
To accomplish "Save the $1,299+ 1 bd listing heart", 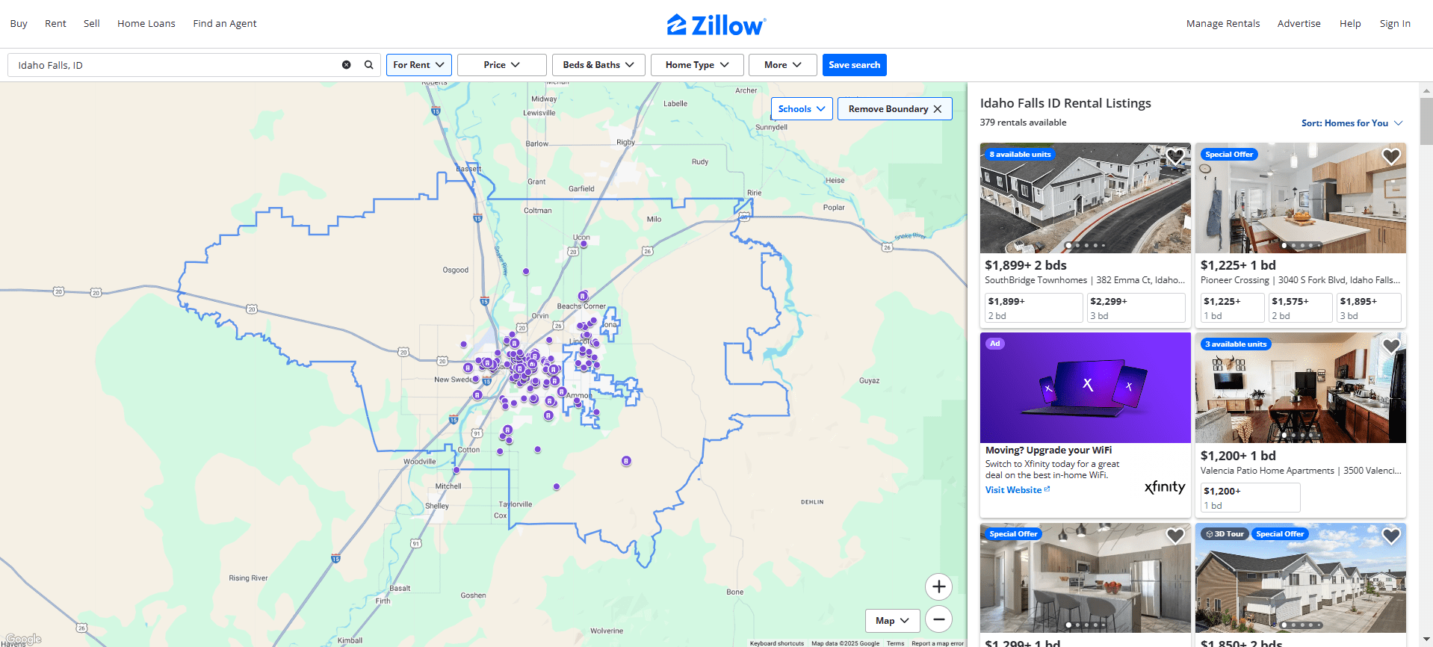I will (x=1175, y=536).
